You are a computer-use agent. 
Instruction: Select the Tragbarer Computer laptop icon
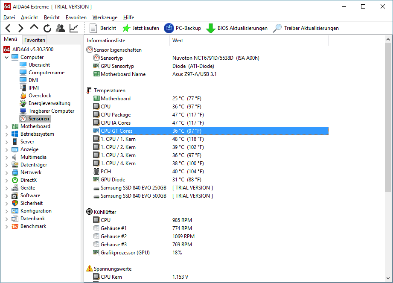(23, 111)
